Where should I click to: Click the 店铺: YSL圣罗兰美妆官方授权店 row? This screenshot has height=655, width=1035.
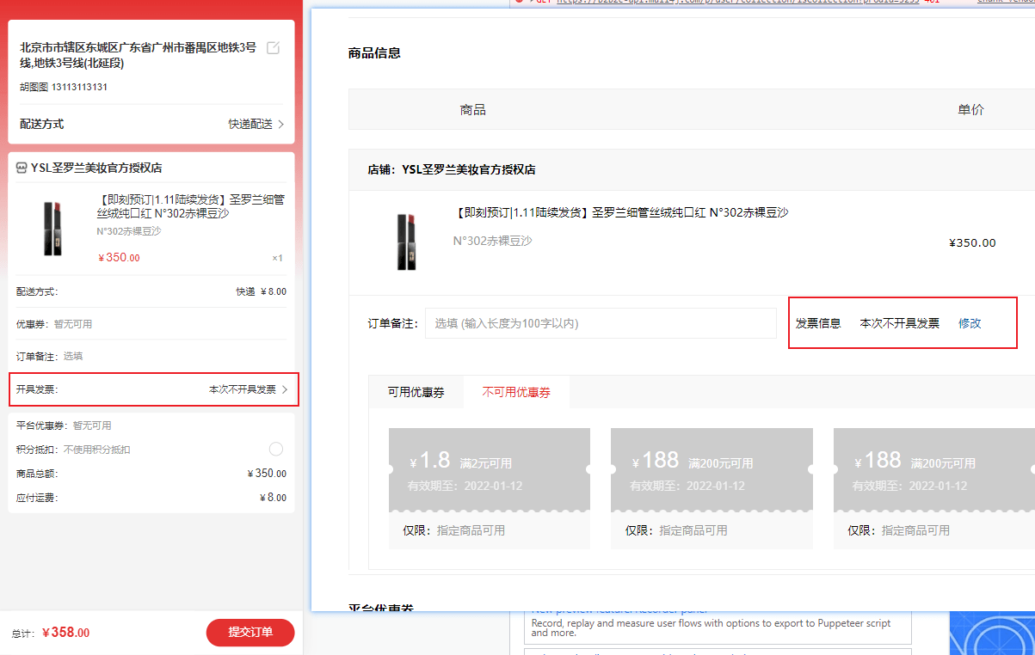click(692, 169)
